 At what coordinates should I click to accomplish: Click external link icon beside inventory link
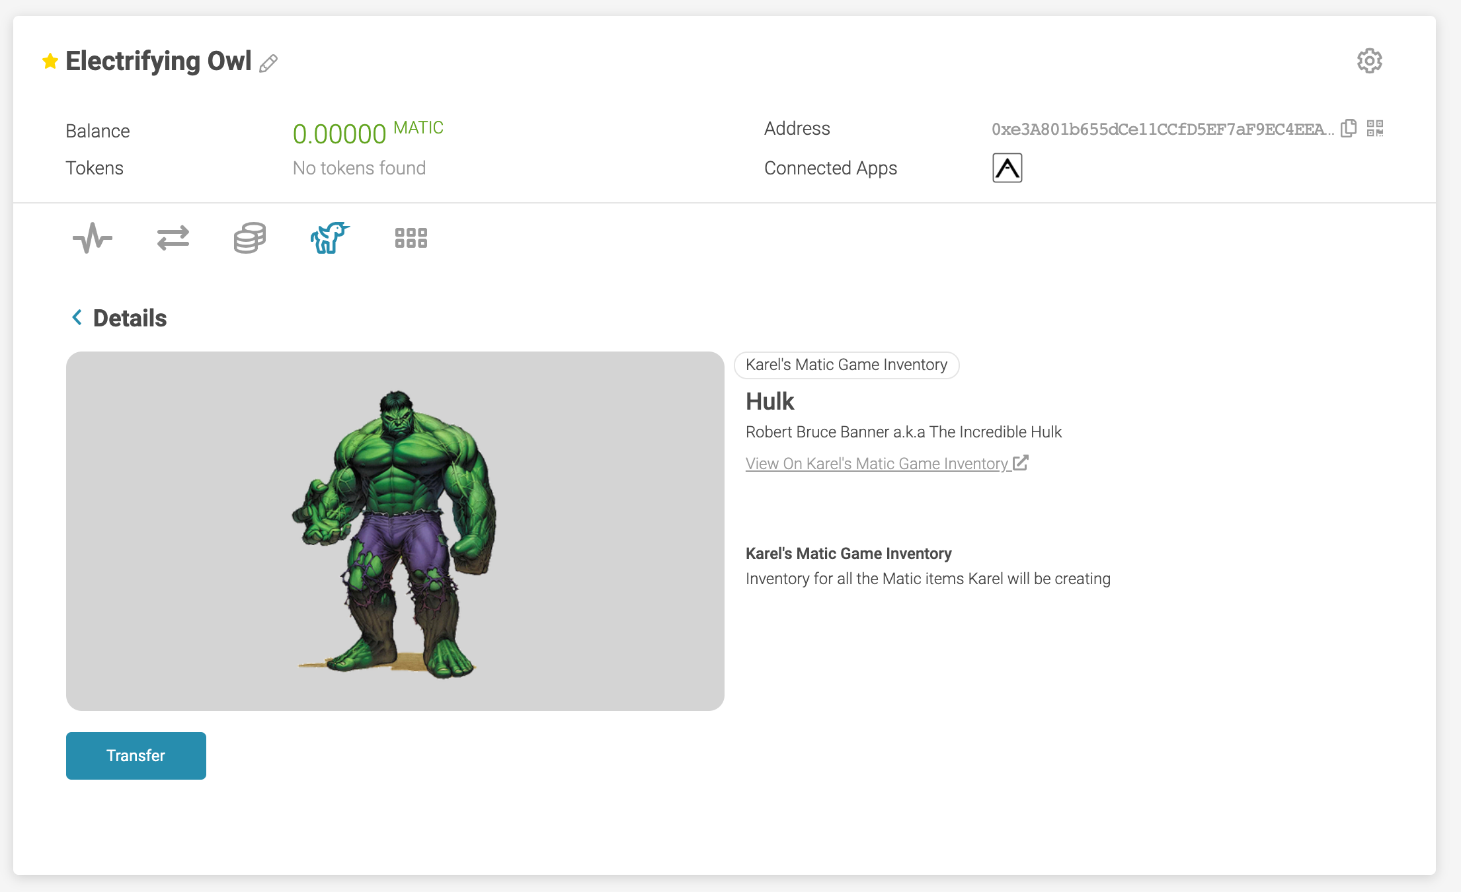[1020, 463]
